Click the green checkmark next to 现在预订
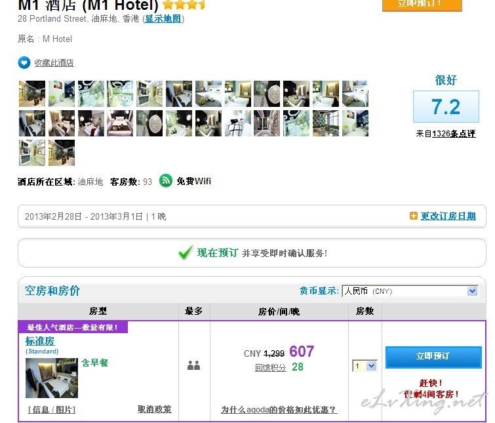 click(x=186, y=252)
